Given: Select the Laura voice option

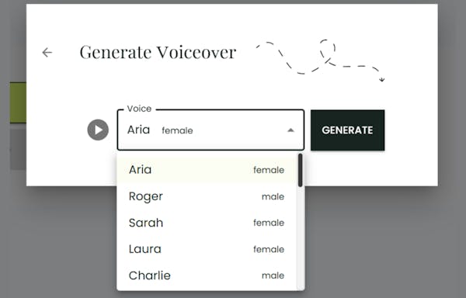Looking at the screenshot, I should pyautogui.click(x=207, y=249).
